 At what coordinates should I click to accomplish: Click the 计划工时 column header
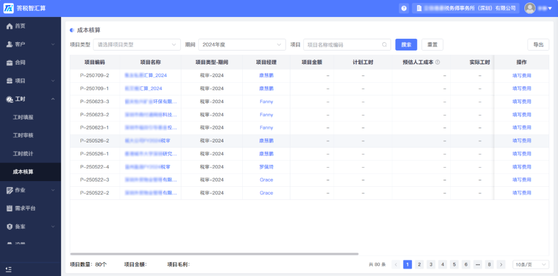[x=363, y=62]
